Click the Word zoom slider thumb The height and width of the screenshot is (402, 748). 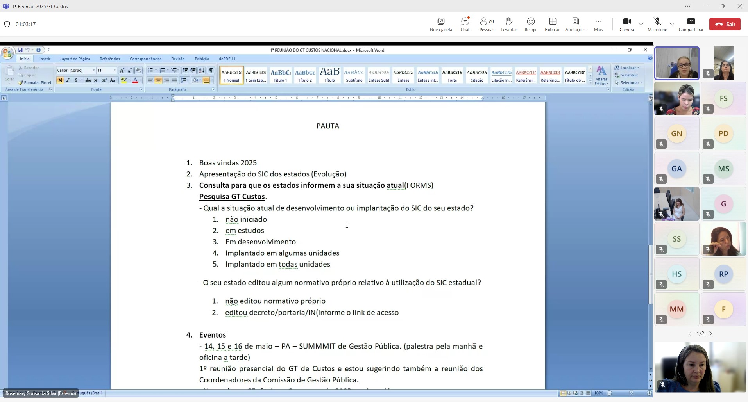pos(632,393)
